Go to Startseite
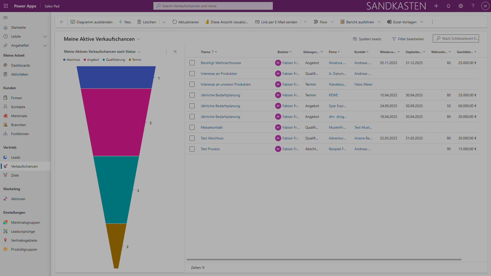Viewport: 491px width, 276px height. click(x=25, y=27)
